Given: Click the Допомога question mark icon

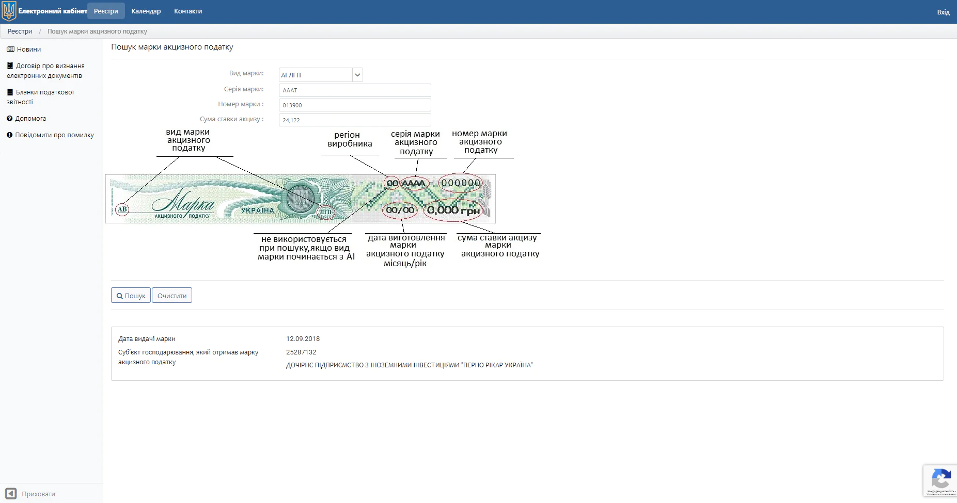Looking at the screenshot, I should click(9, 118).
